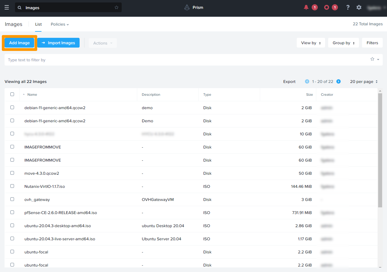Viewport: 387px width, 272px height.
Task: Select the Nutanix-VirtIO-1.1.7.iso row checkbox
Action: (12, 186)
